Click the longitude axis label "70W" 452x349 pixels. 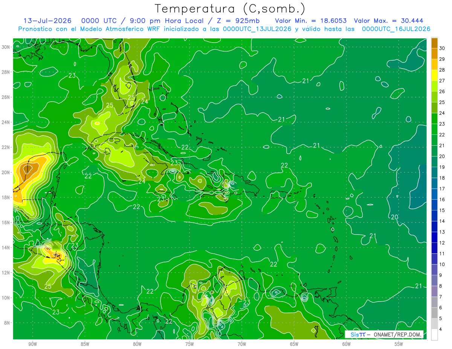pyautogui.click(x=242, y=344)
